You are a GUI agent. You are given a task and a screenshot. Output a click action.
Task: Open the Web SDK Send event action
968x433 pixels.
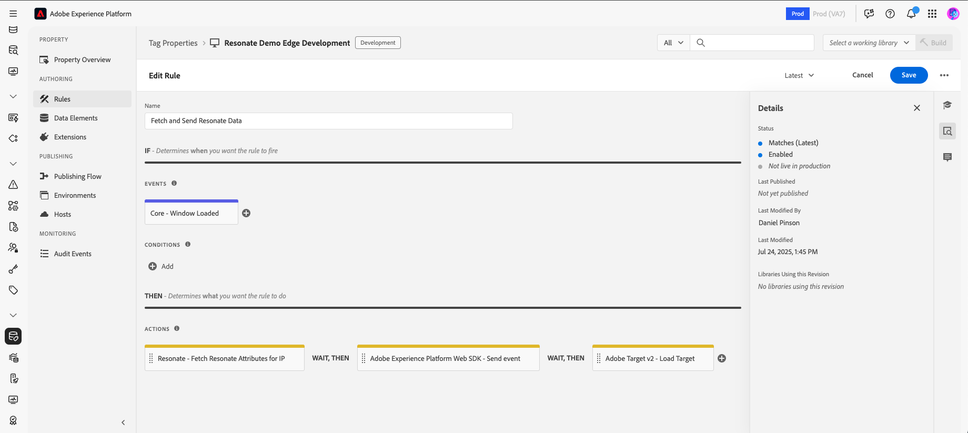click(x=448, y=358)
